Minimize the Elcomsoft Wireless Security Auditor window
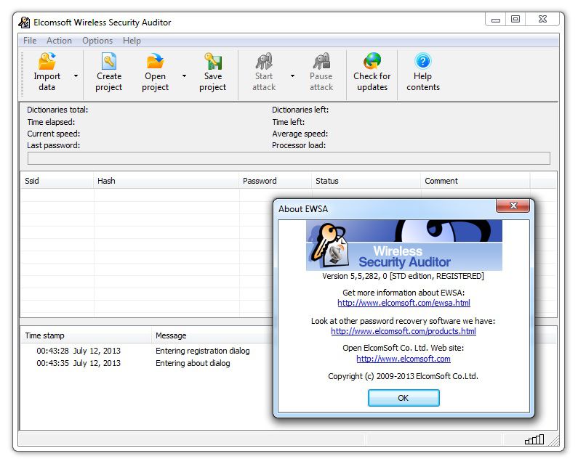 point(496,20)
